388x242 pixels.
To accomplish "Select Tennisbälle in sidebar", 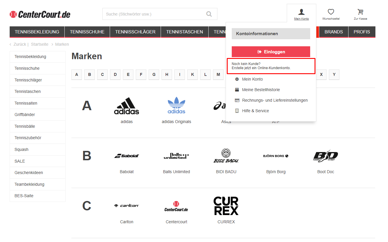I will (x=37, y=126).
